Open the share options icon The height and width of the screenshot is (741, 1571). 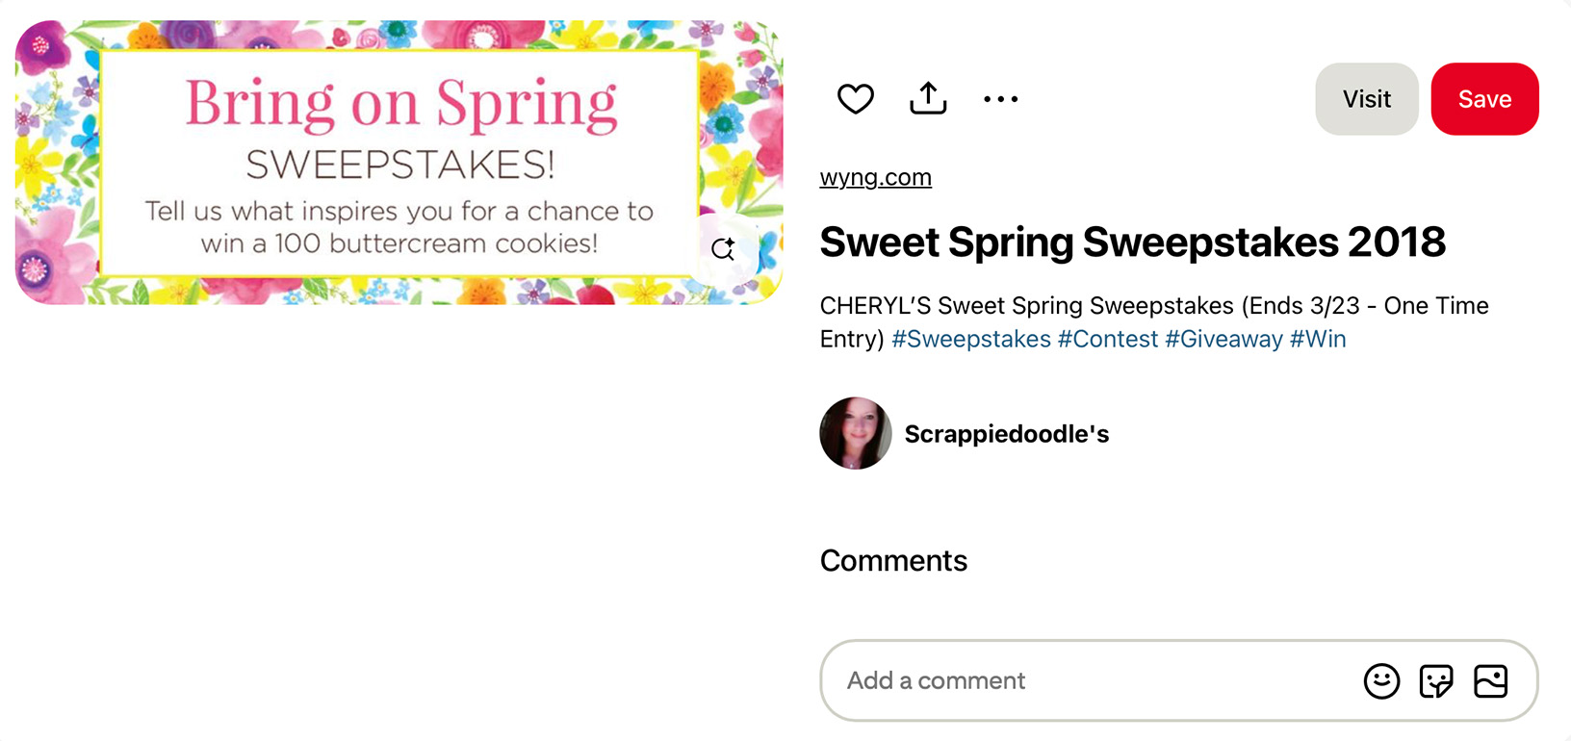click(x=927, y=98)
